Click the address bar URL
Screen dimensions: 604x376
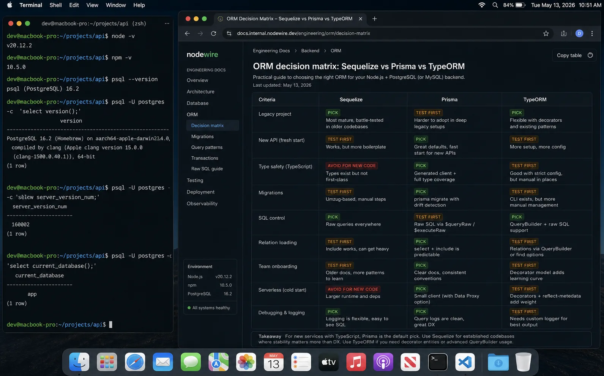coord(304,33)
